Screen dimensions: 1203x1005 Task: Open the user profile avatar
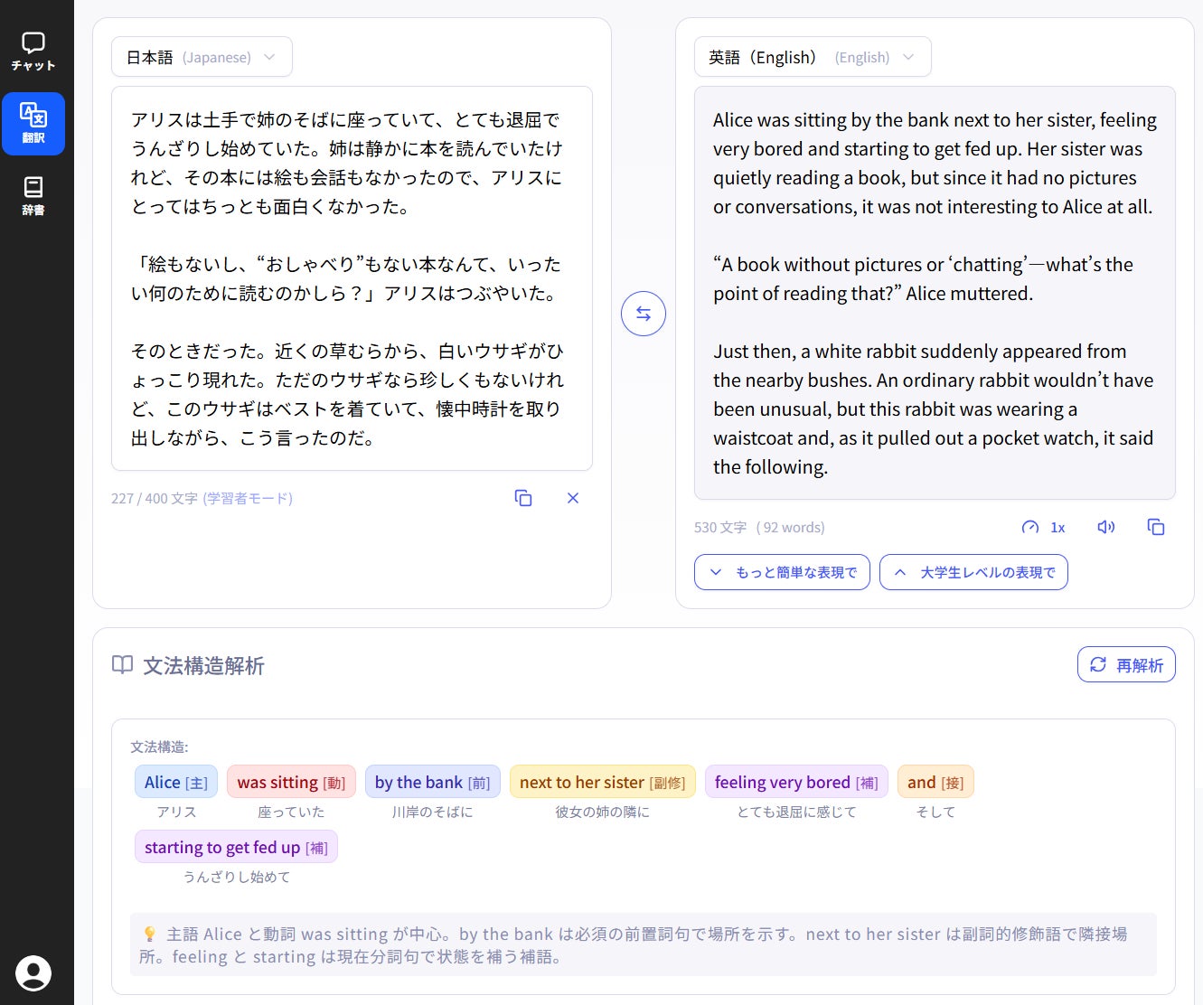pos(33,973)
